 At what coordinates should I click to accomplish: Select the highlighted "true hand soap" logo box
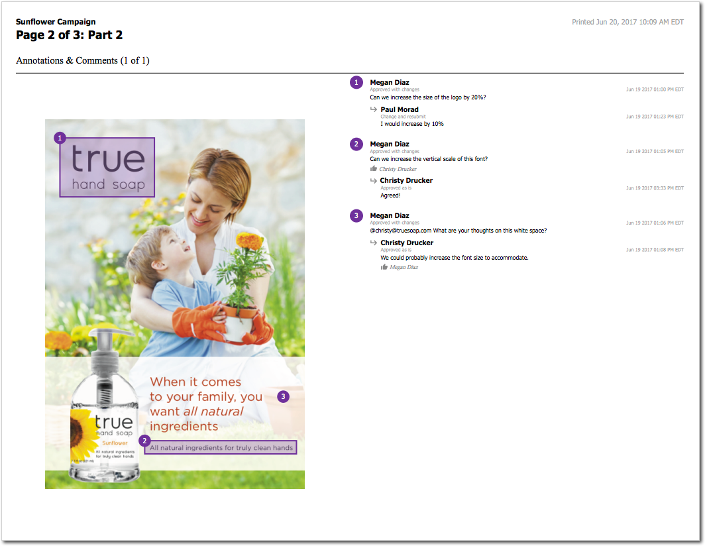(x=107, y=168)
